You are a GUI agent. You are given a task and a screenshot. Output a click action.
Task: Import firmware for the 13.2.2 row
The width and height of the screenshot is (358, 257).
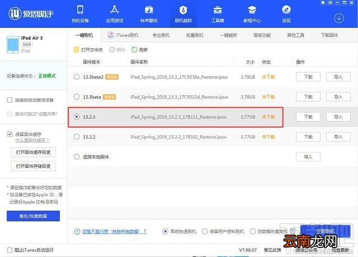pyautogui.click(x=338, y=137)
